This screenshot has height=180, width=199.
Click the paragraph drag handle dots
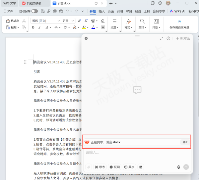pos(25,62)
